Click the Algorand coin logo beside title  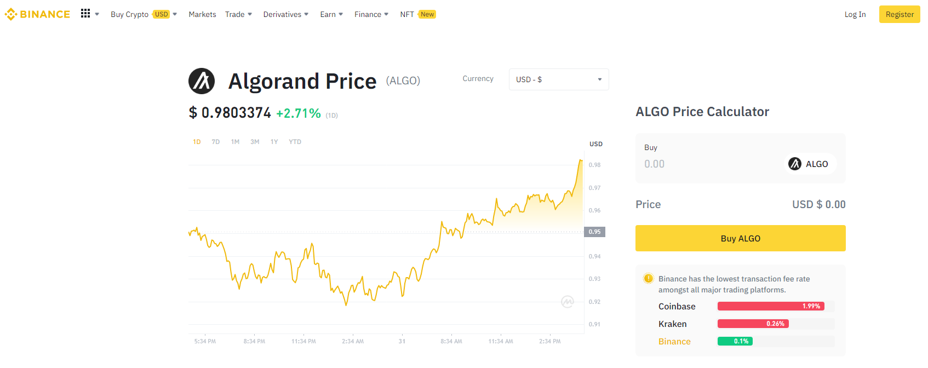(x=202, y=81)
